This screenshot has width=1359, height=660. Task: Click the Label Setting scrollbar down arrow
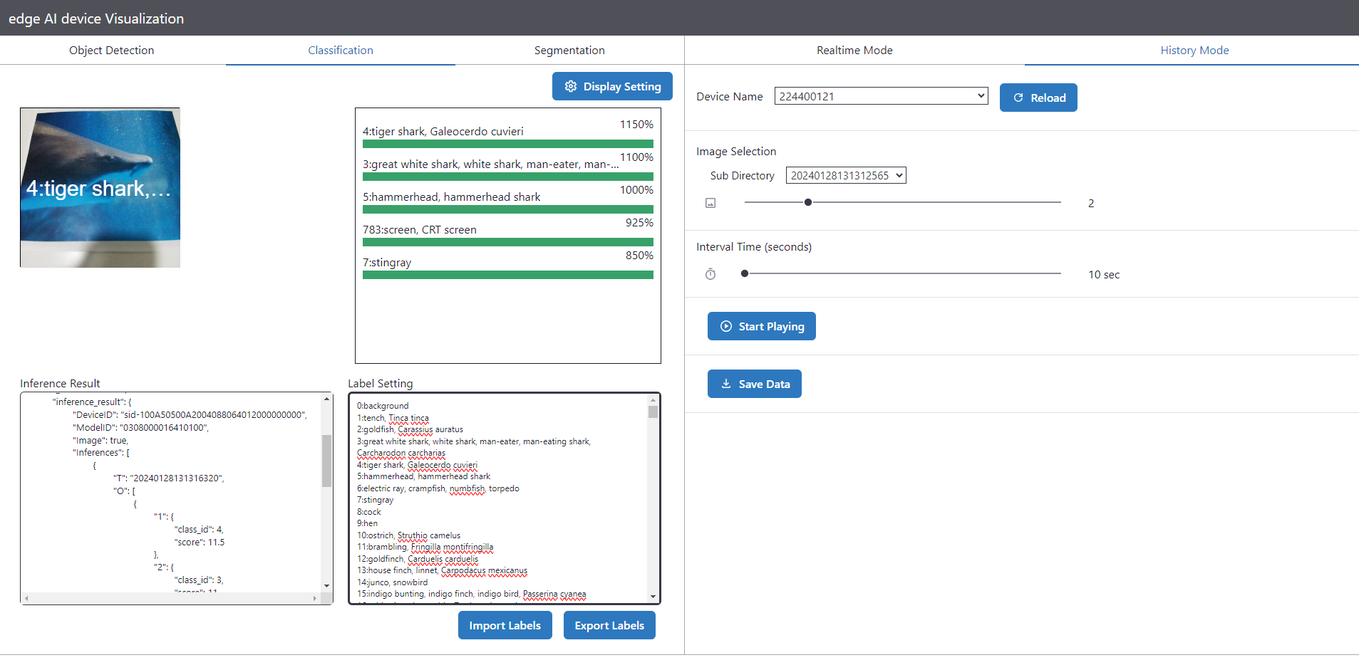point(653,597)
